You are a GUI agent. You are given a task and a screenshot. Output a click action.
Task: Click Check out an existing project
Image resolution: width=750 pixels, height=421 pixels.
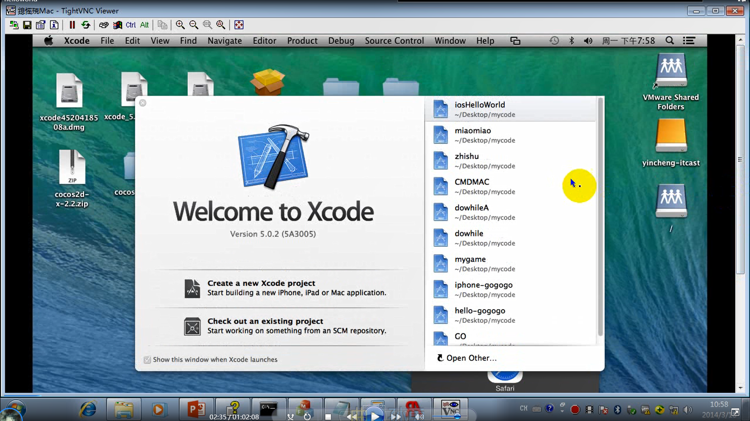point(285,326)
